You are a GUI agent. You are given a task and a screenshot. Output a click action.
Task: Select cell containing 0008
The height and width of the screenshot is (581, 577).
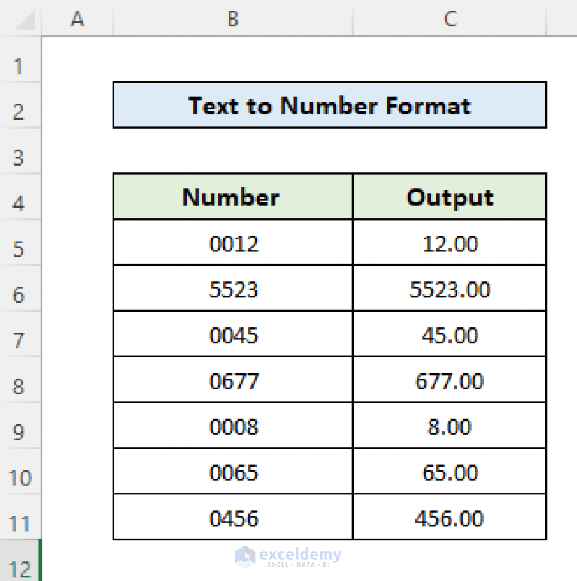point(233,425)
